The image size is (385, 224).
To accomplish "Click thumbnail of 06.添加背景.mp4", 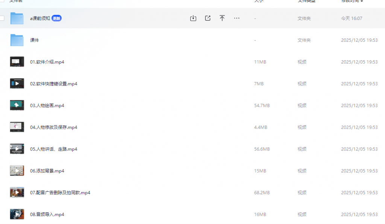I will [x=17, y=171].
